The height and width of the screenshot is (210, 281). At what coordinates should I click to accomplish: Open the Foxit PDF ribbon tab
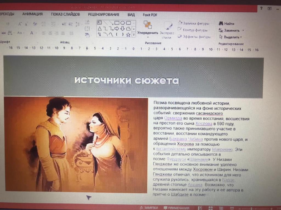tap(150, 15)
